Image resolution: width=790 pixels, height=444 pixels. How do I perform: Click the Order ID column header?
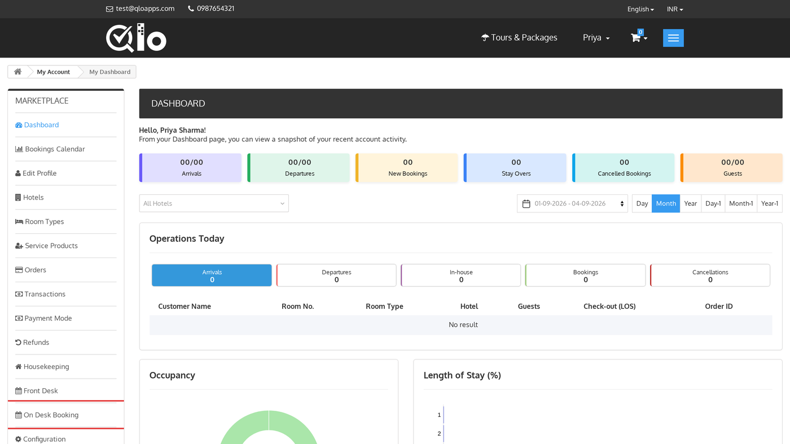(719, 307)
